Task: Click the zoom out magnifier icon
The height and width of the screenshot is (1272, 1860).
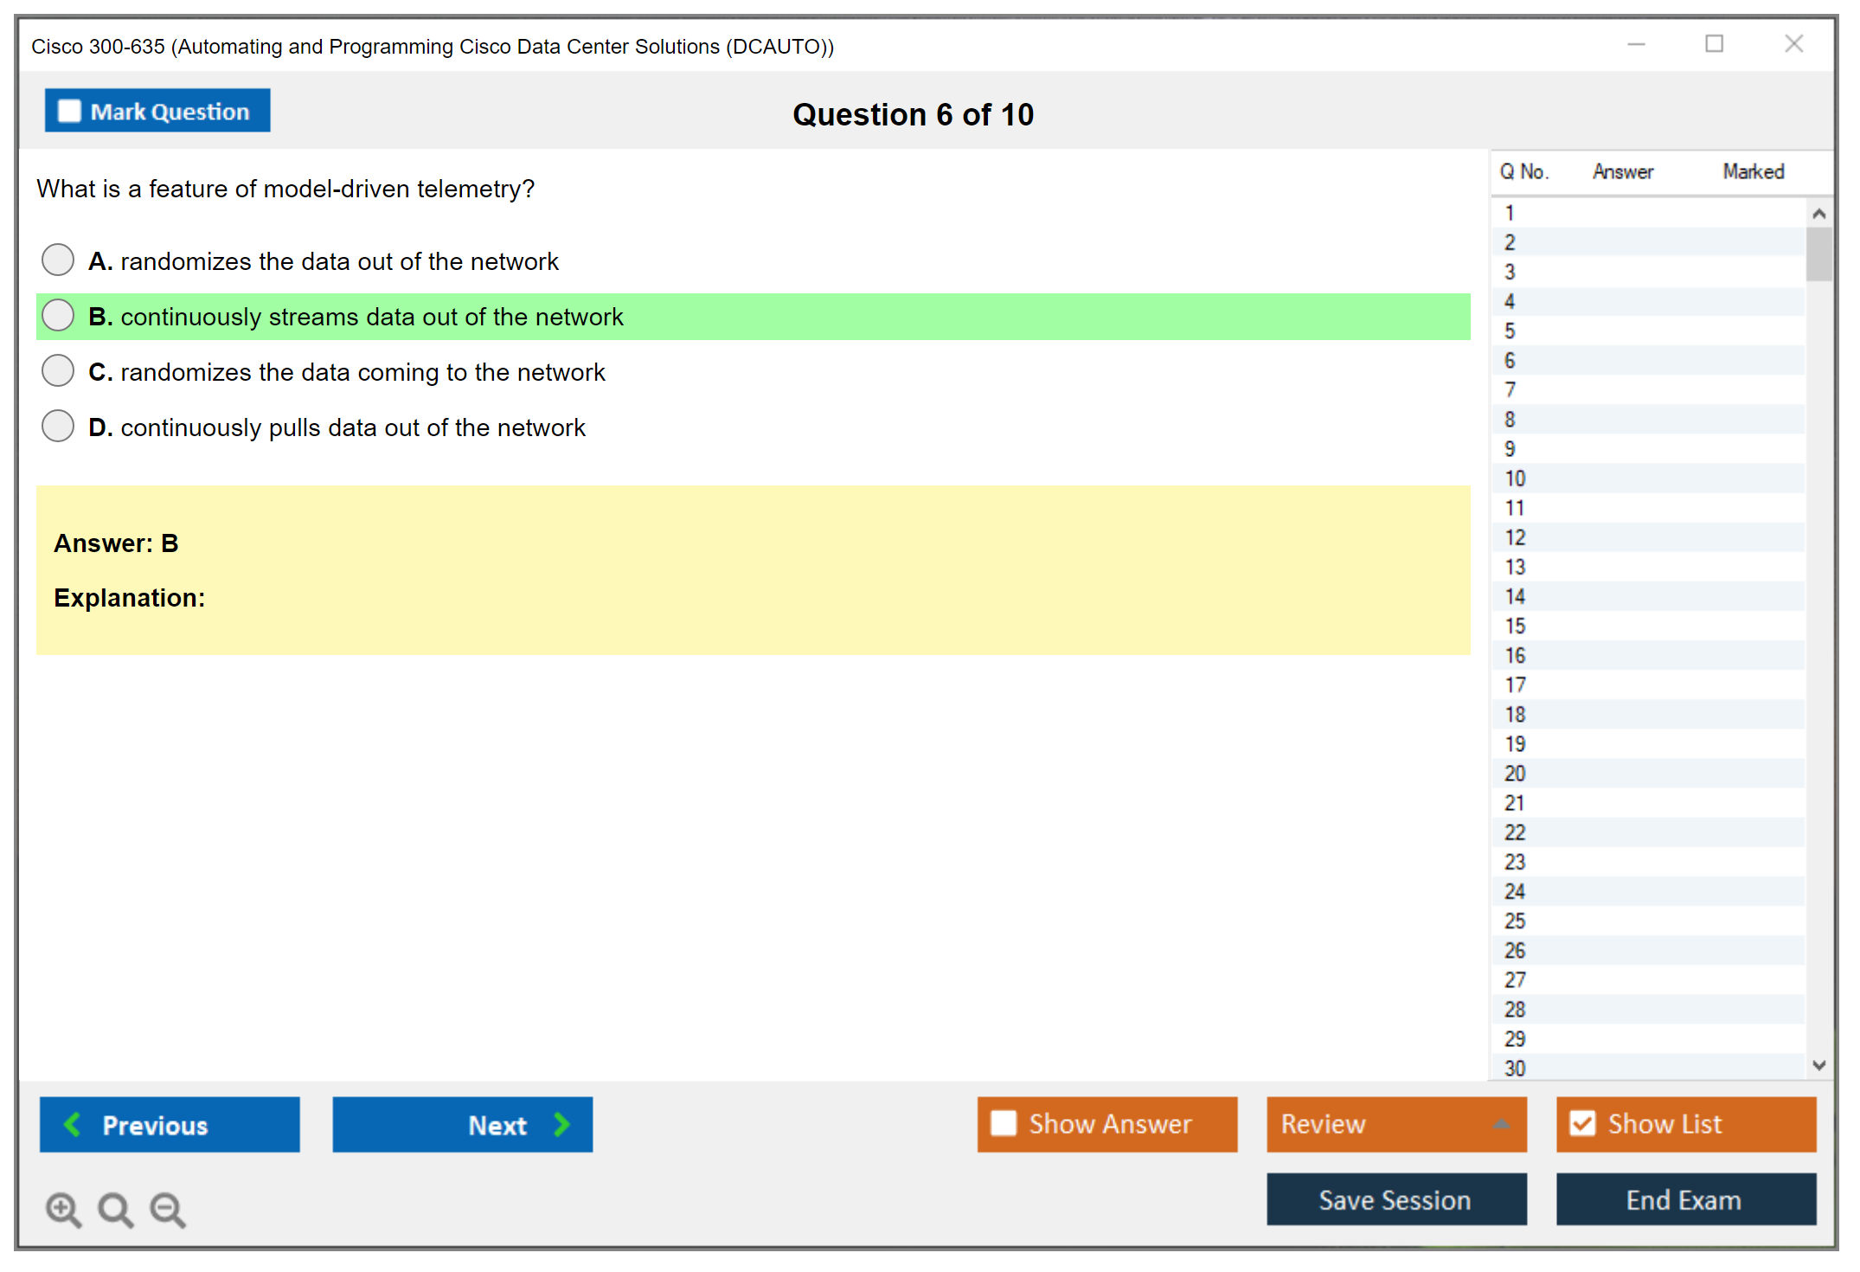Action: tap(168, 1209)
